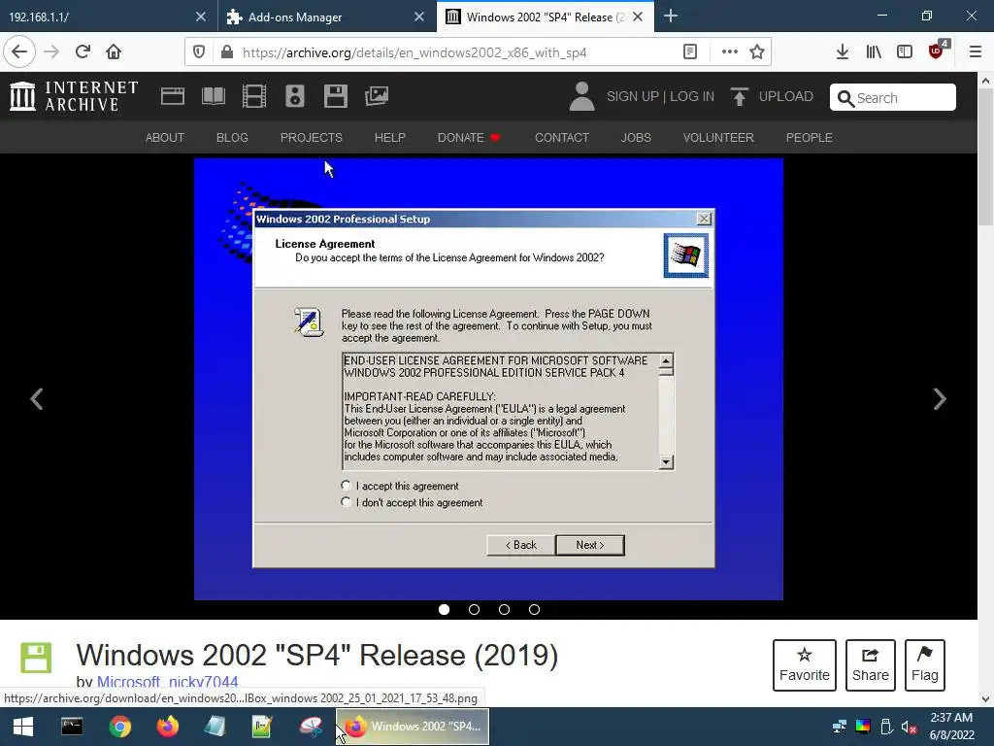
Task: Click the page vertical scrollbar thumb
Action: click(x=985, y=157)
